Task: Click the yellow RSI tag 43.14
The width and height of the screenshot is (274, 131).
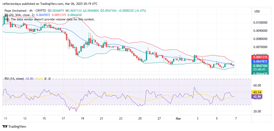Action: point(256,92)
